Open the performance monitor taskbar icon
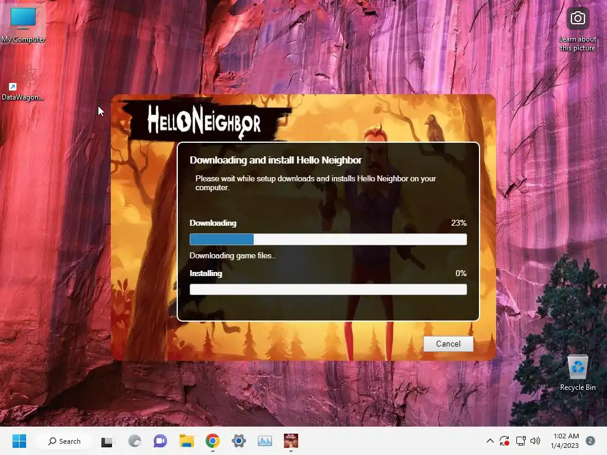 coord(265,441)
